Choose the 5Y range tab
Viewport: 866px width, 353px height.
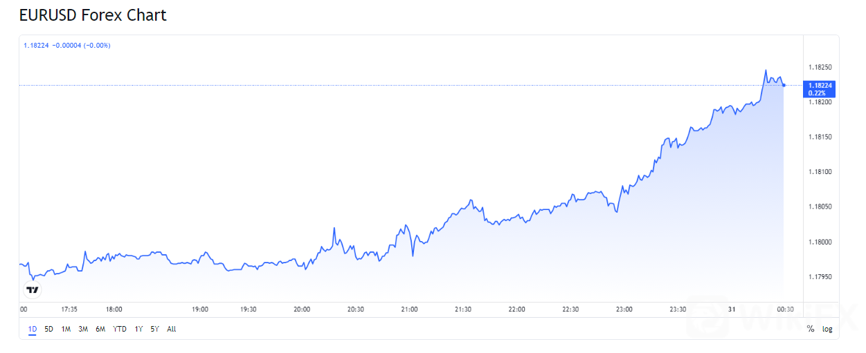154,330
